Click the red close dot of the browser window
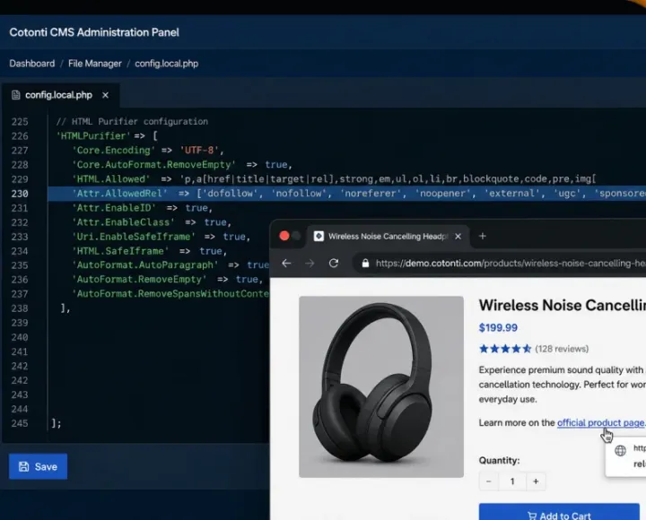This screenshot has width=646, height=520. [x=284, y=236]
